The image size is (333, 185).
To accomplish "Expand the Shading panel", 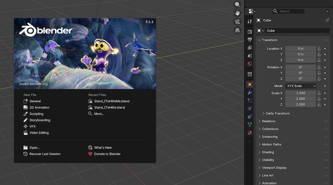I will 293,152.
